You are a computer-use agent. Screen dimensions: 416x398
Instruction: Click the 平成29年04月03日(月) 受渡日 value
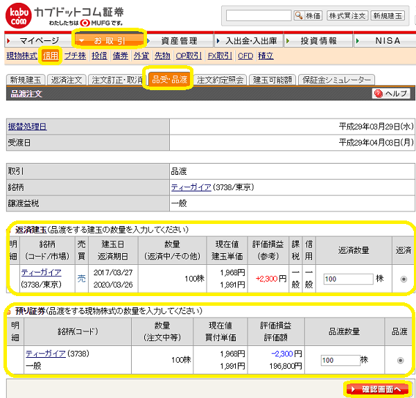click(x=376, y=143)
